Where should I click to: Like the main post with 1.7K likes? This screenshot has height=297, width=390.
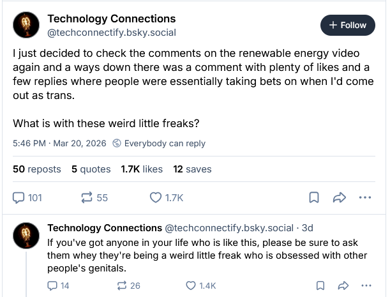pyautogui.click(x=156, y=198)
